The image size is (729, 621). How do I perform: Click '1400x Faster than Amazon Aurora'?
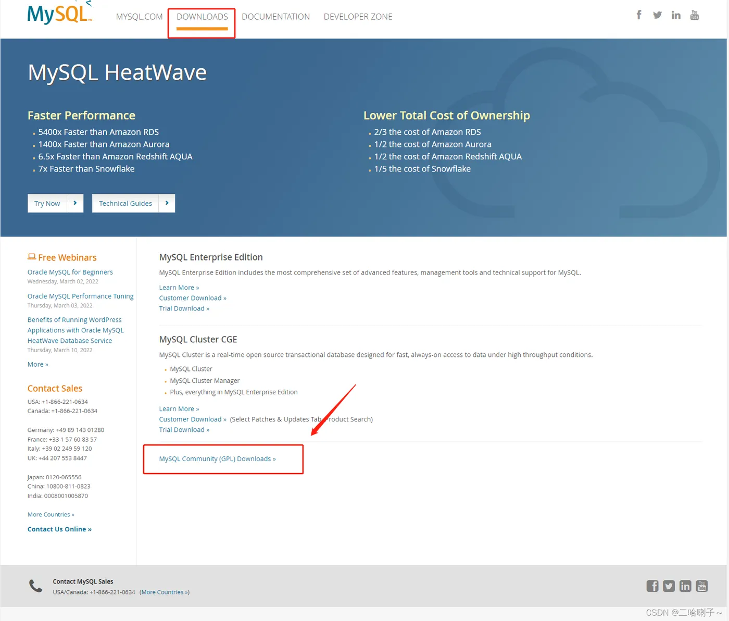[104, 144]
